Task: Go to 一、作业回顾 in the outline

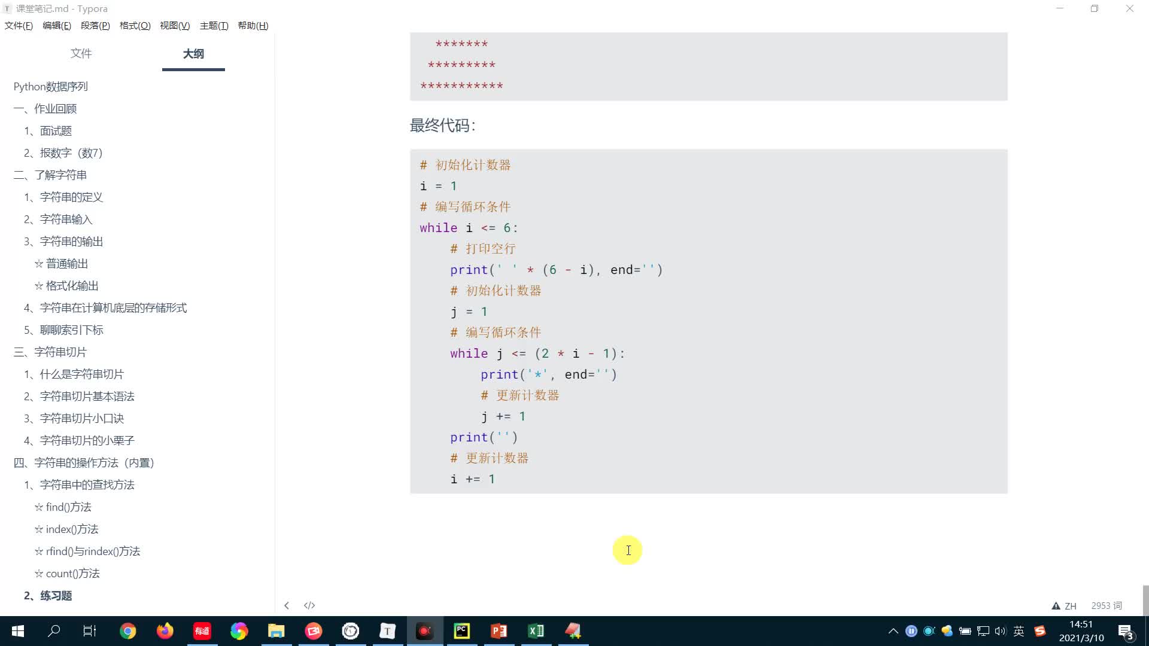Action: (45, 109)
